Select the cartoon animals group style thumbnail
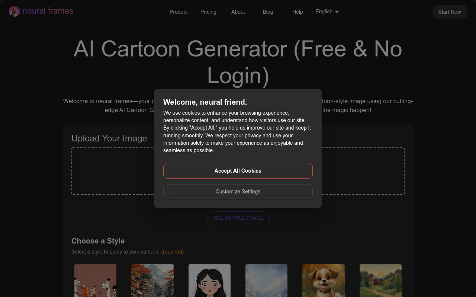The height and width of the screenshot is (297, 476). coord(95,281)
